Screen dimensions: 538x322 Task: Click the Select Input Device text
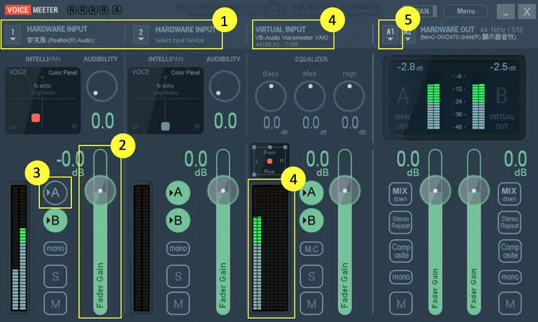179,40
